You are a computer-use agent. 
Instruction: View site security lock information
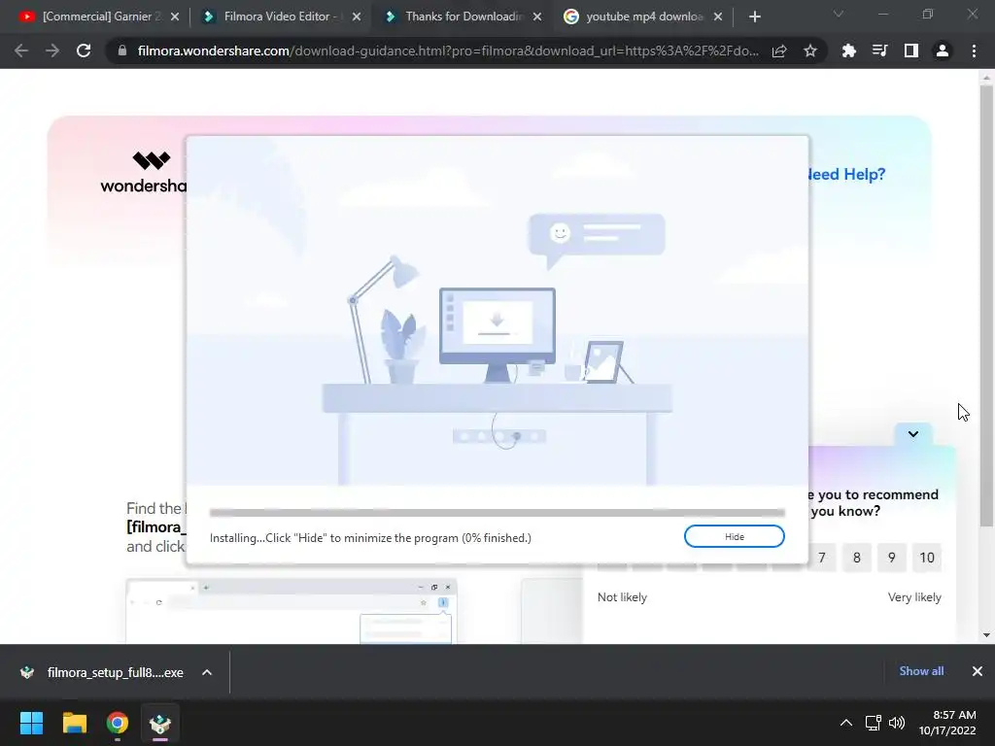click(x=122, y=51)
